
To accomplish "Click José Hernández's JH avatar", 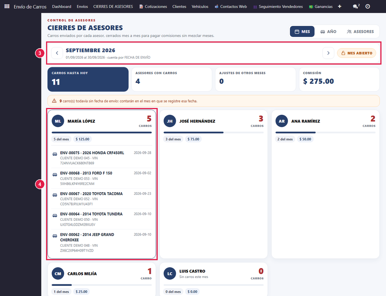I will pos(170,121).
